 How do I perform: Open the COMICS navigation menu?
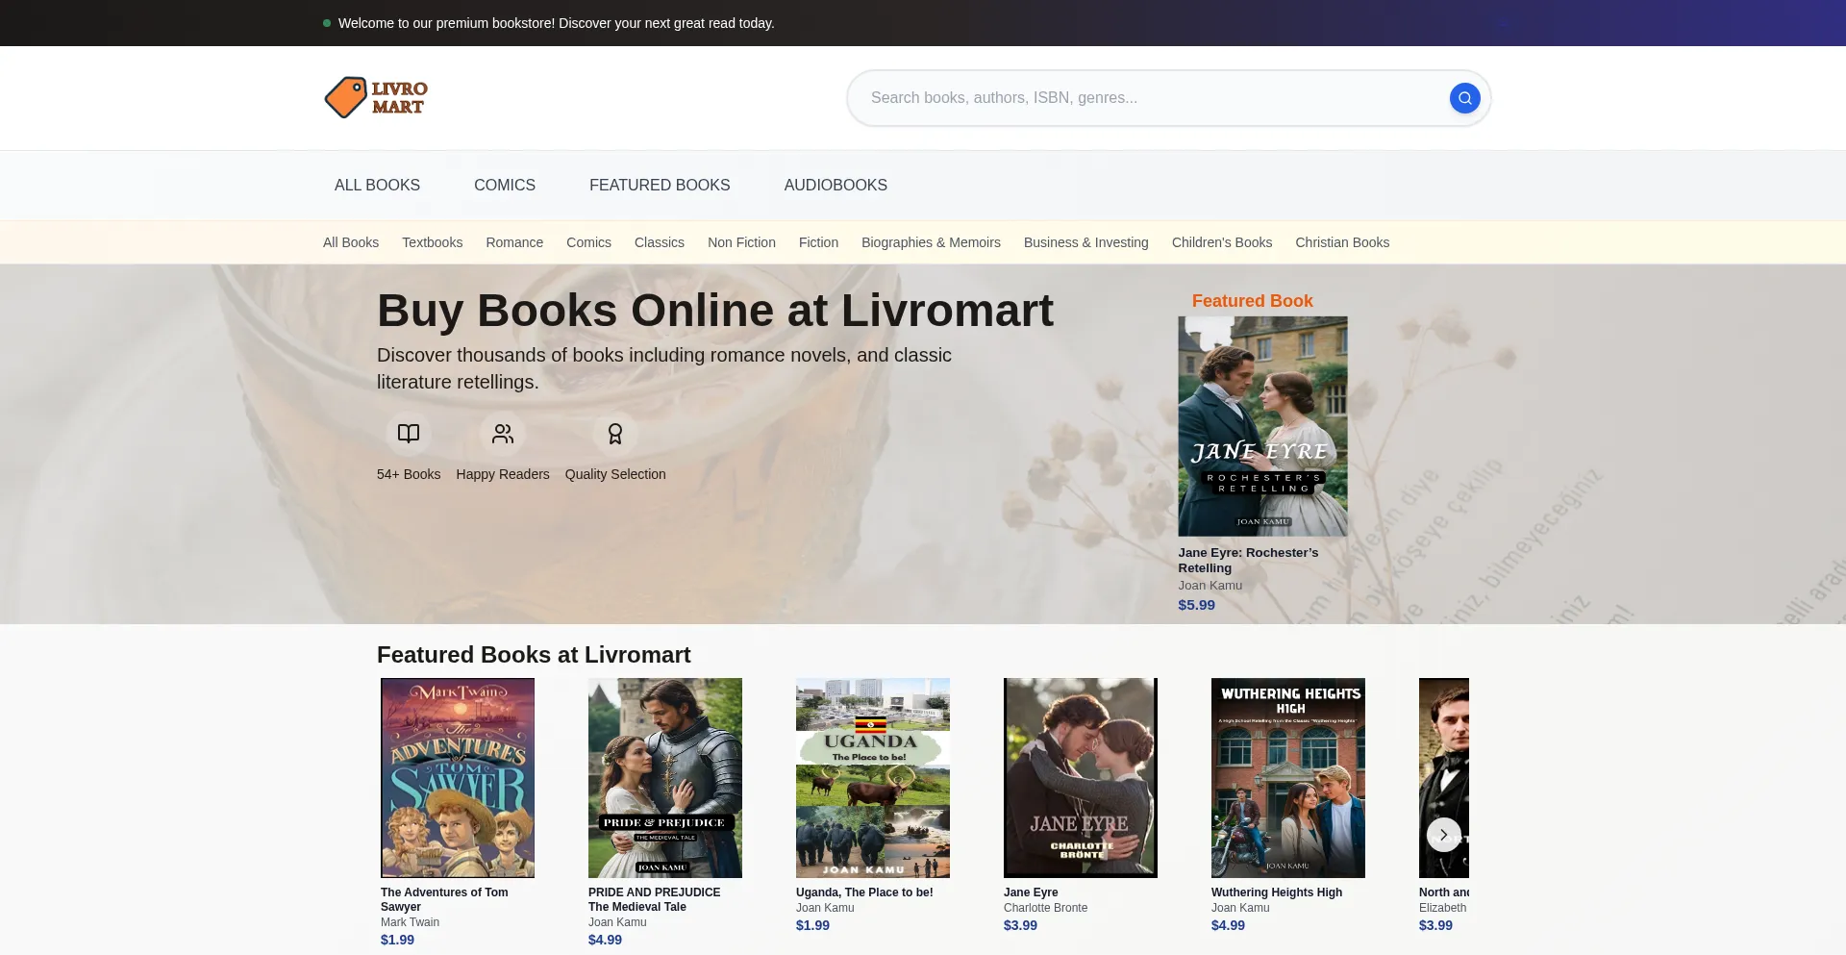click(504, 185)
